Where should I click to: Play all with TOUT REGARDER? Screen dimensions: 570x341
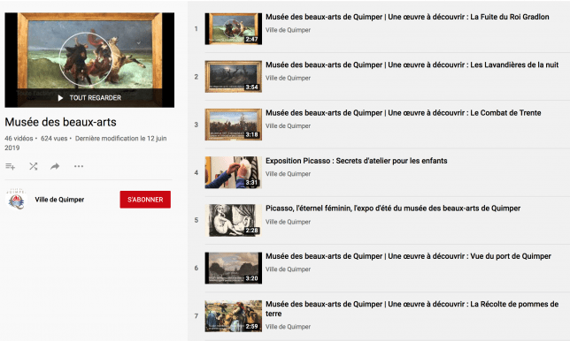[89, 98]
